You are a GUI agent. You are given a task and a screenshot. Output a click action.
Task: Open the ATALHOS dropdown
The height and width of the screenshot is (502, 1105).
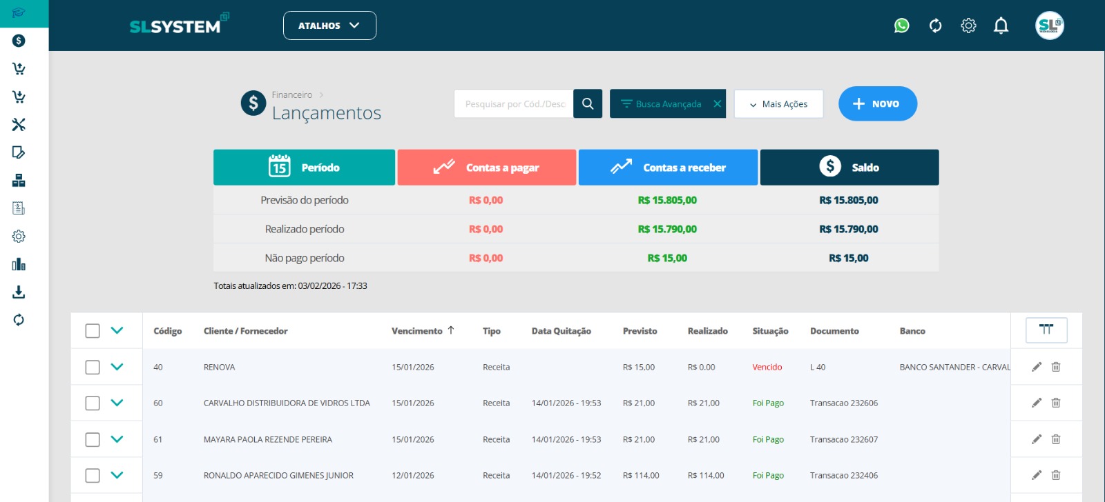coord(329,26)
